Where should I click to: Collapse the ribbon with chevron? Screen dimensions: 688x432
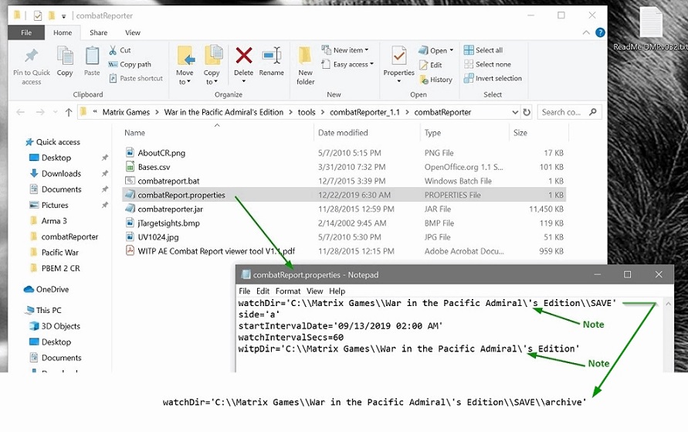pyautogui.click(x=586, y=32)
